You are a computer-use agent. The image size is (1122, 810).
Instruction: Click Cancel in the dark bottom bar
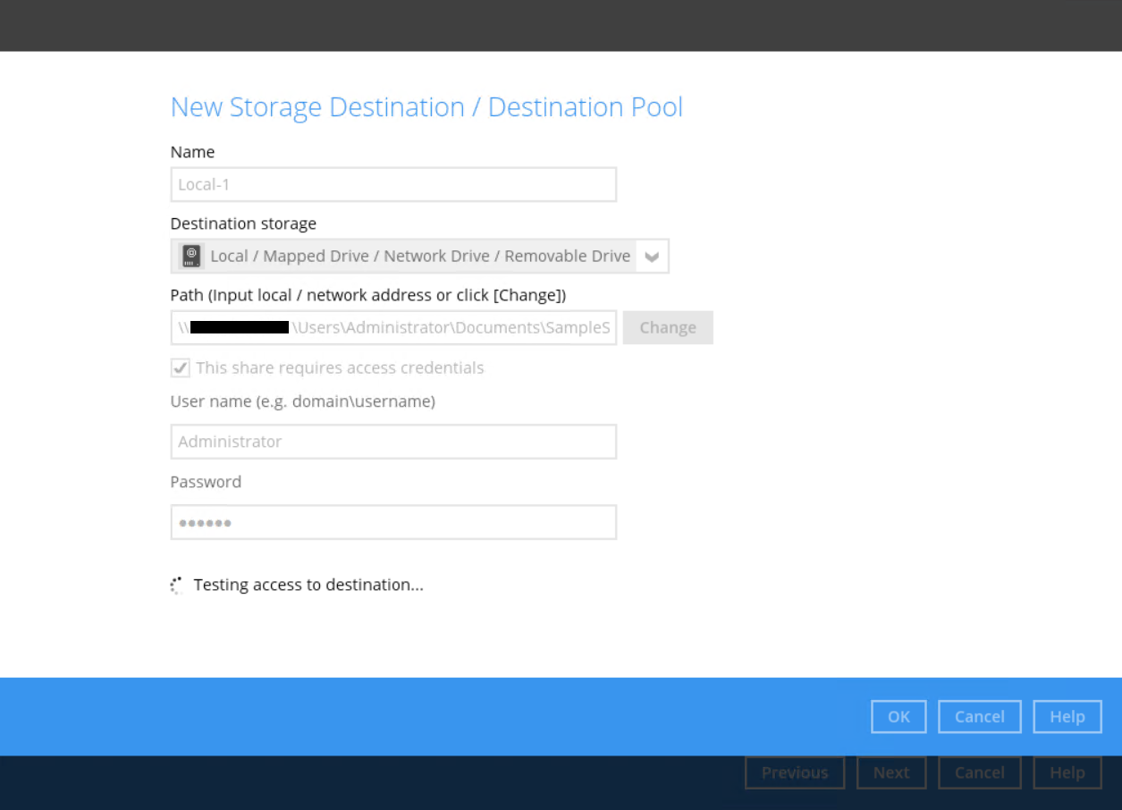pos(979,773)
